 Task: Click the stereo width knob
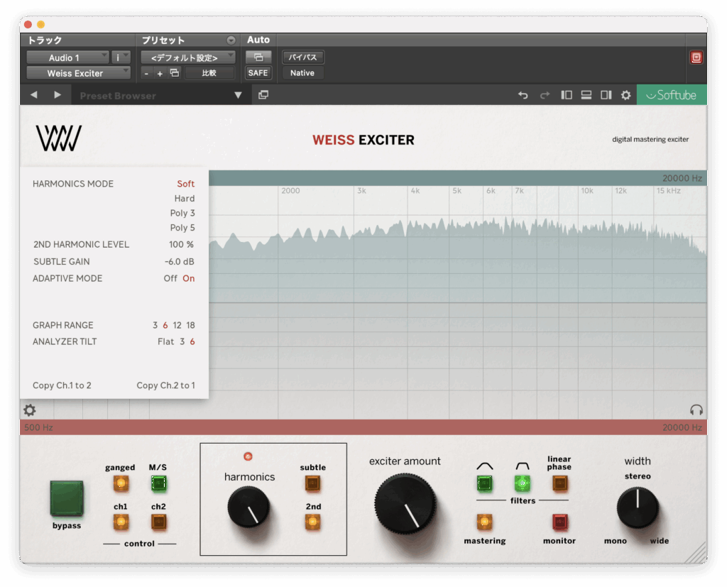click(638, 508)
